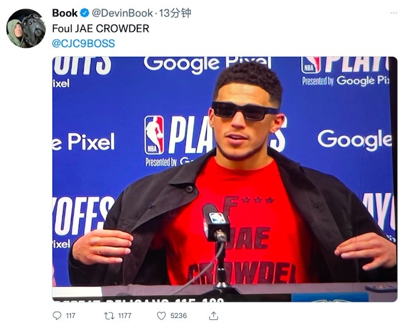Image resolution: width=403 pixels, height=323 pixels.
Task: Click the 5236 likes count
Action: pyautogui.click(x=179, y=316)
